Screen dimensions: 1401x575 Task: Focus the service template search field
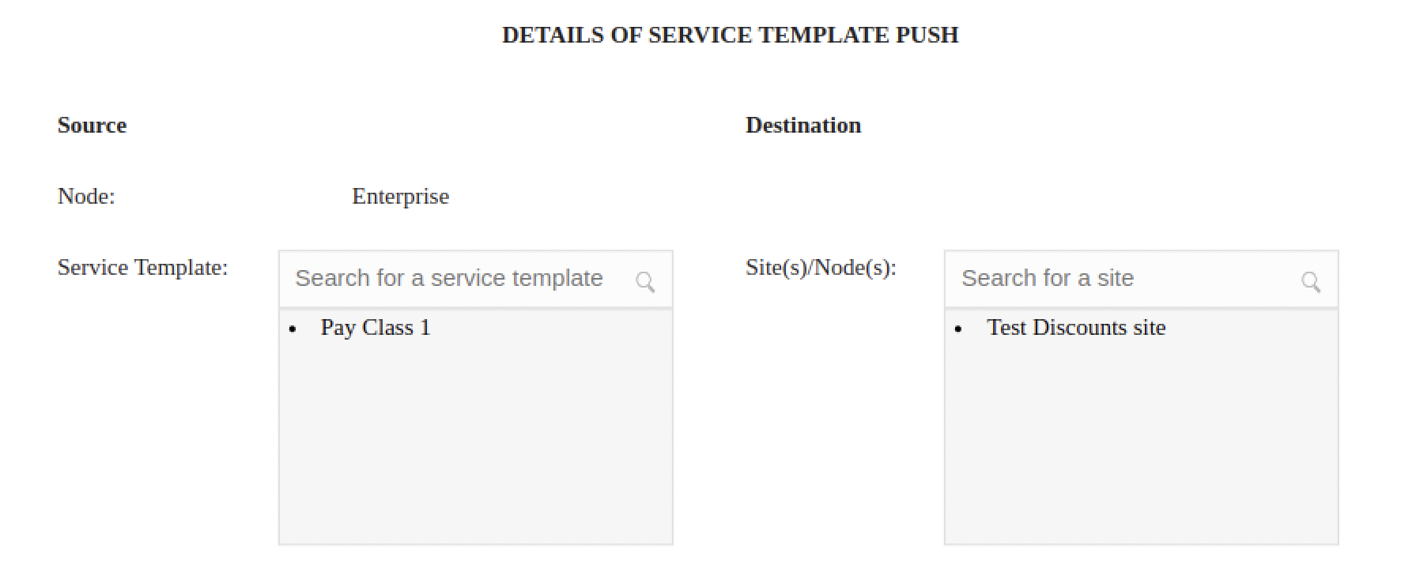tap(449, 279)
